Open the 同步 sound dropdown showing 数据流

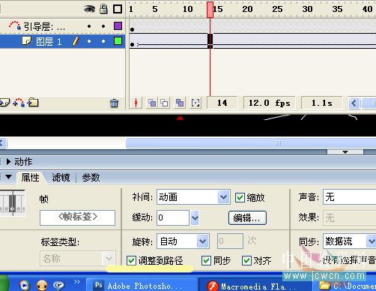[x=350, y=241]
